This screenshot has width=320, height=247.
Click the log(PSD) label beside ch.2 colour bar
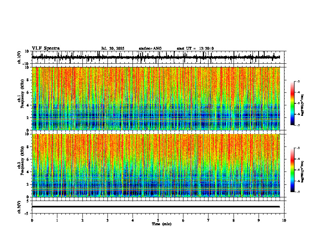[x=303, y=172]
